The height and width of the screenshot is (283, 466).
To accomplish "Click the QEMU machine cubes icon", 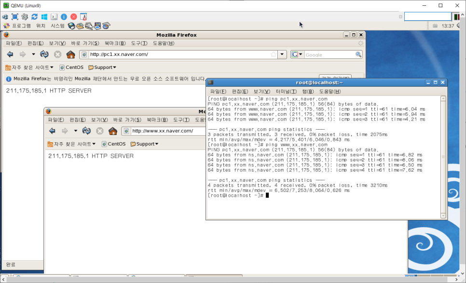I will (x=5, y=17).
